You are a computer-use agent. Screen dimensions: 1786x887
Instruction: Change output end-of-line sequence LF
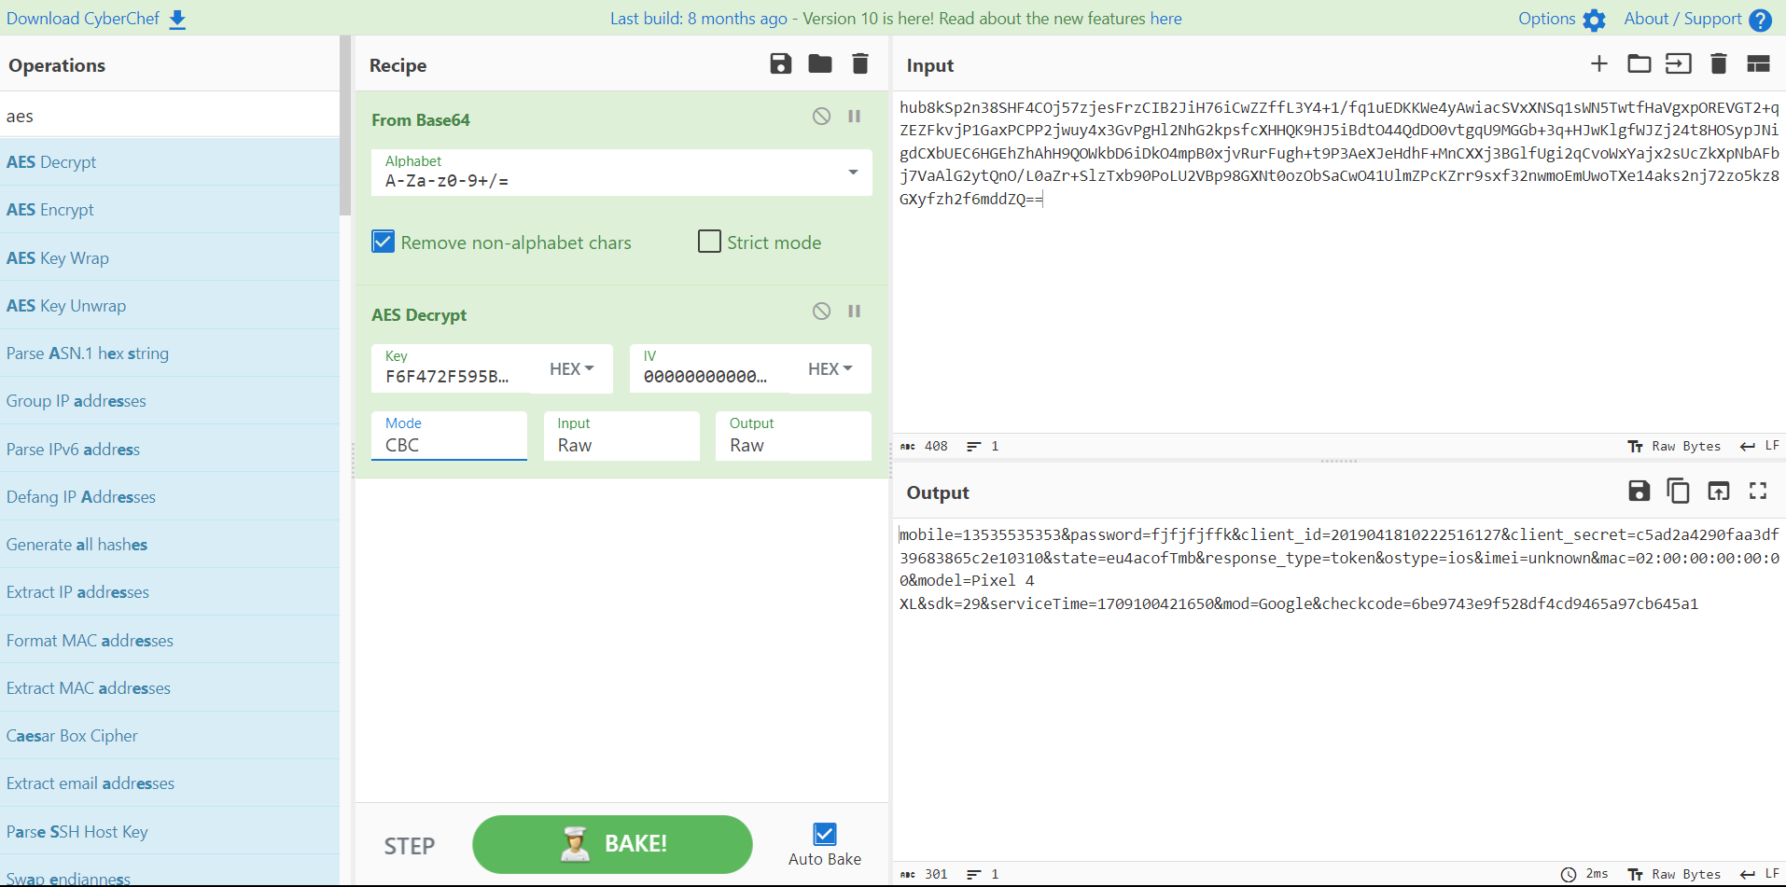[1760, 875]
